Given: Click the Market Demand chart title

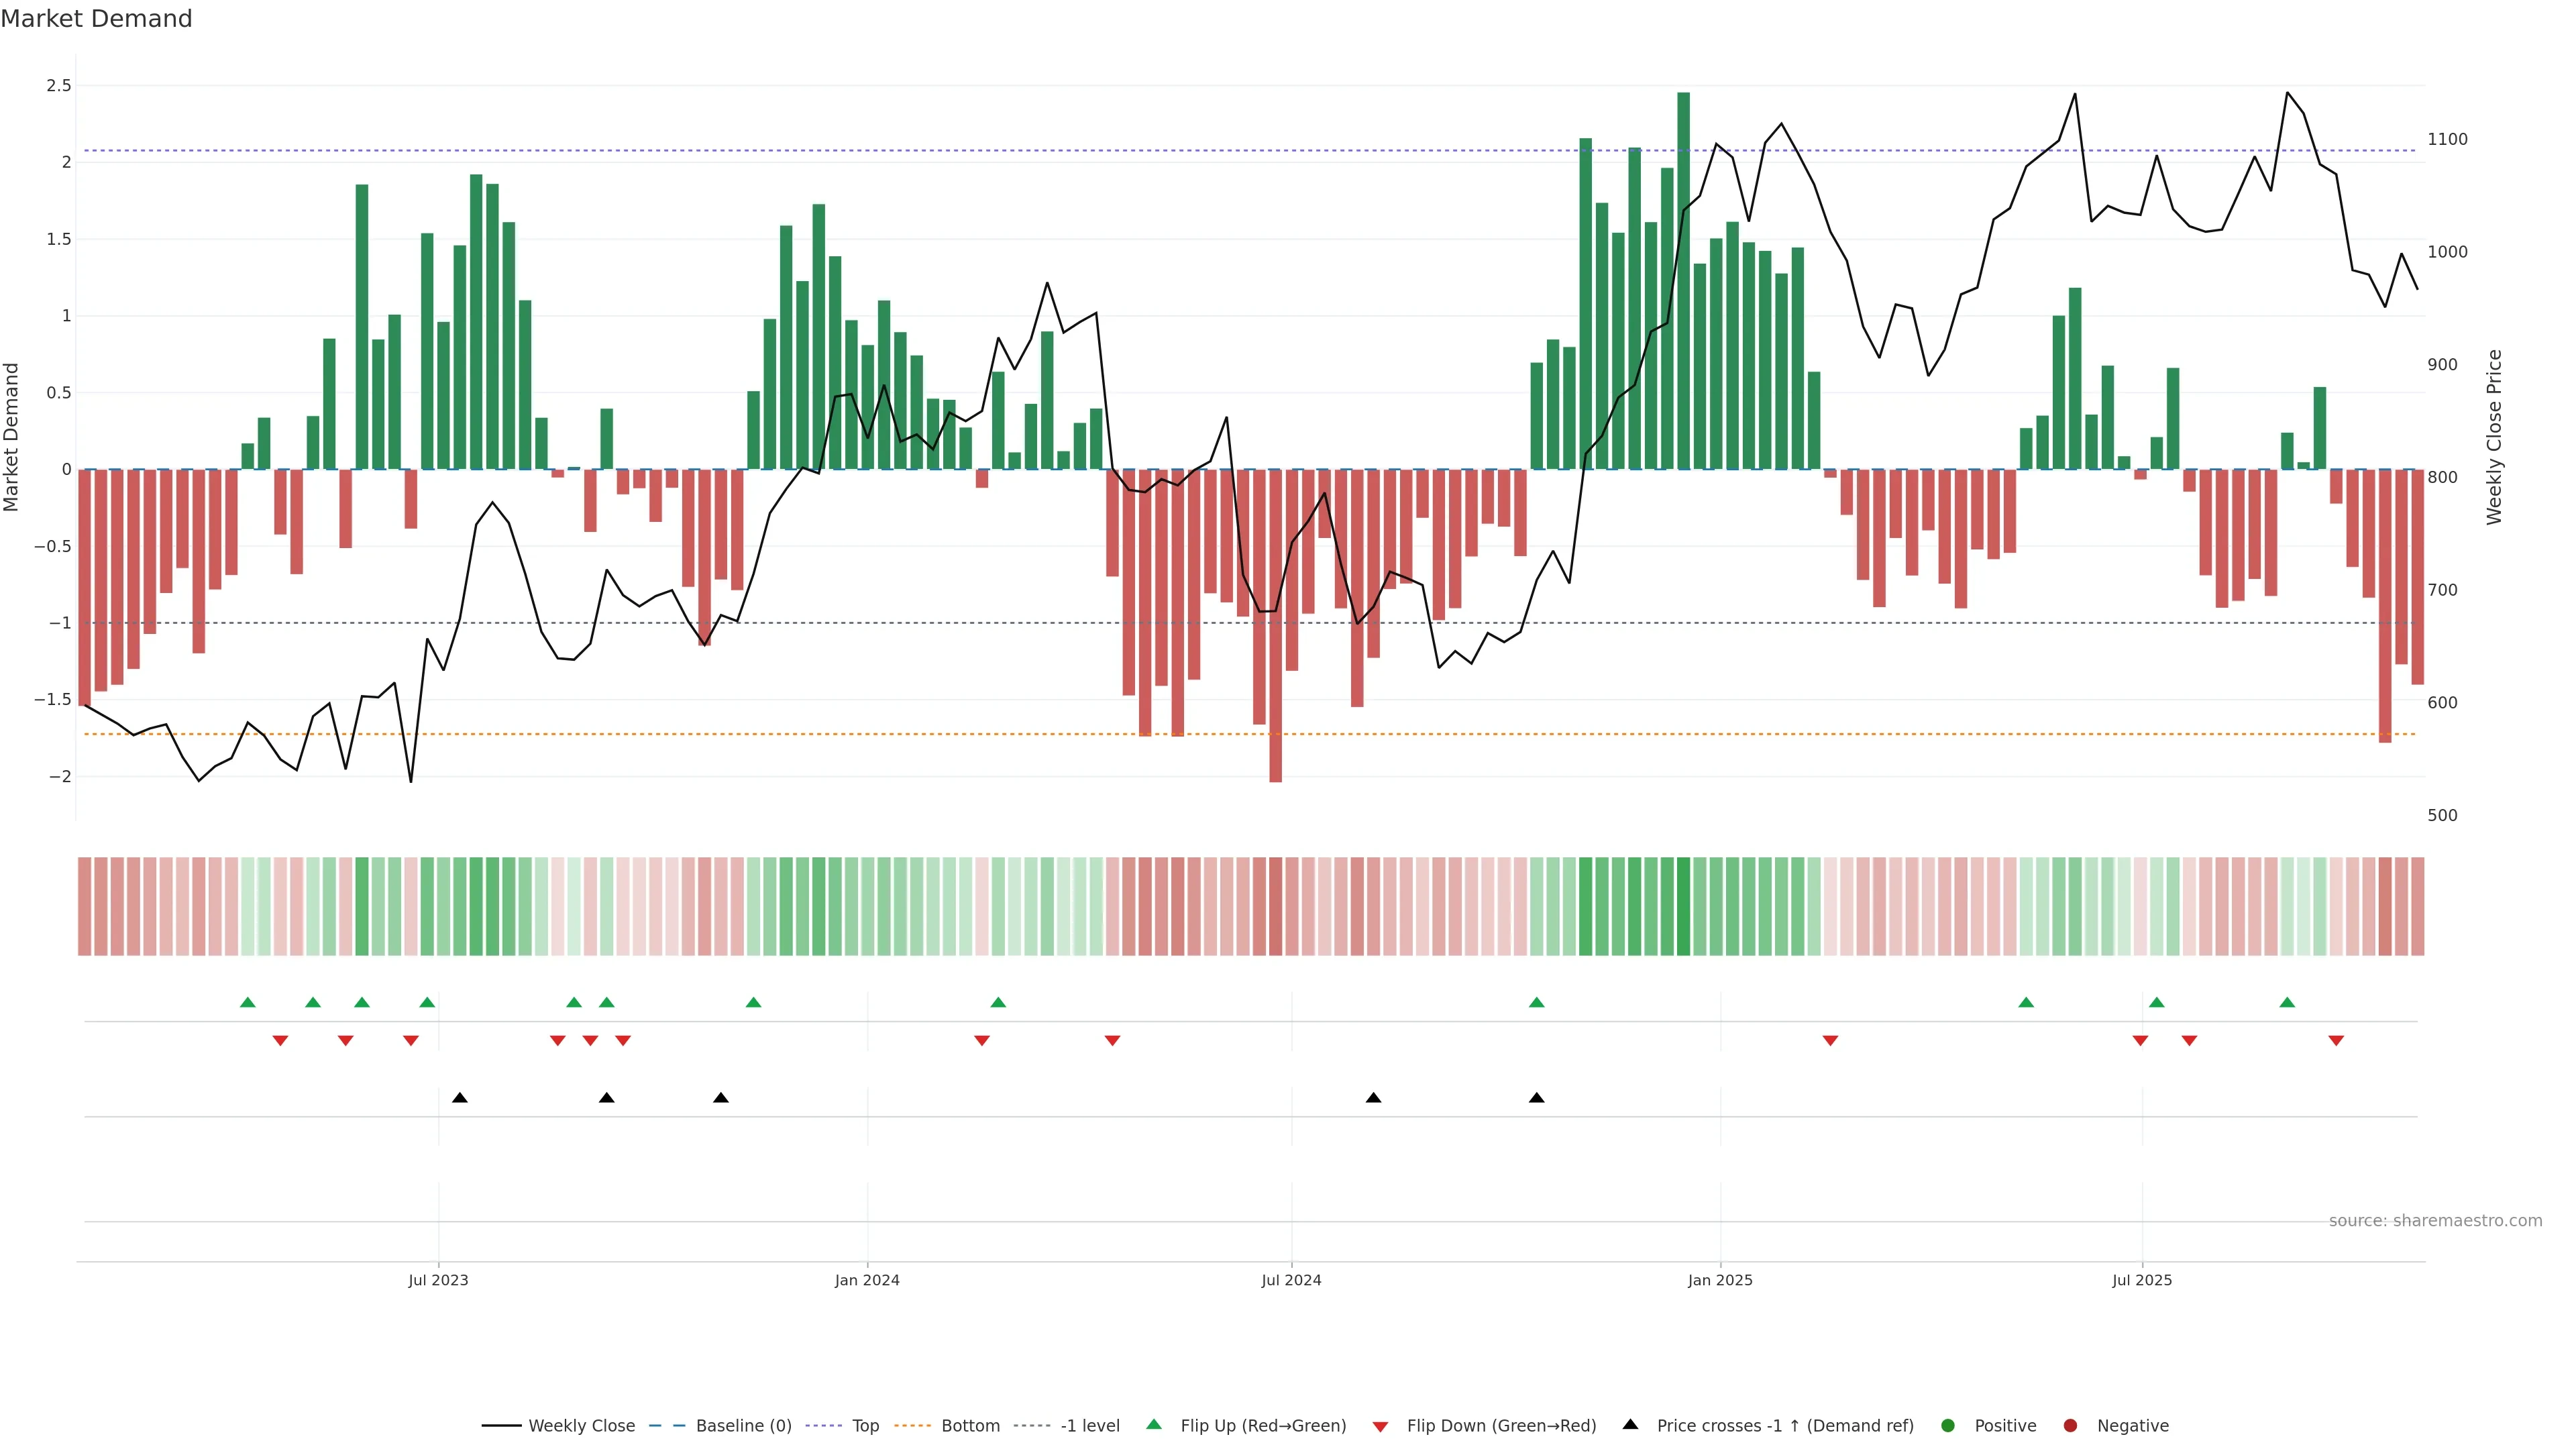Looking at the screenshot, I should [x=96, y=19].
